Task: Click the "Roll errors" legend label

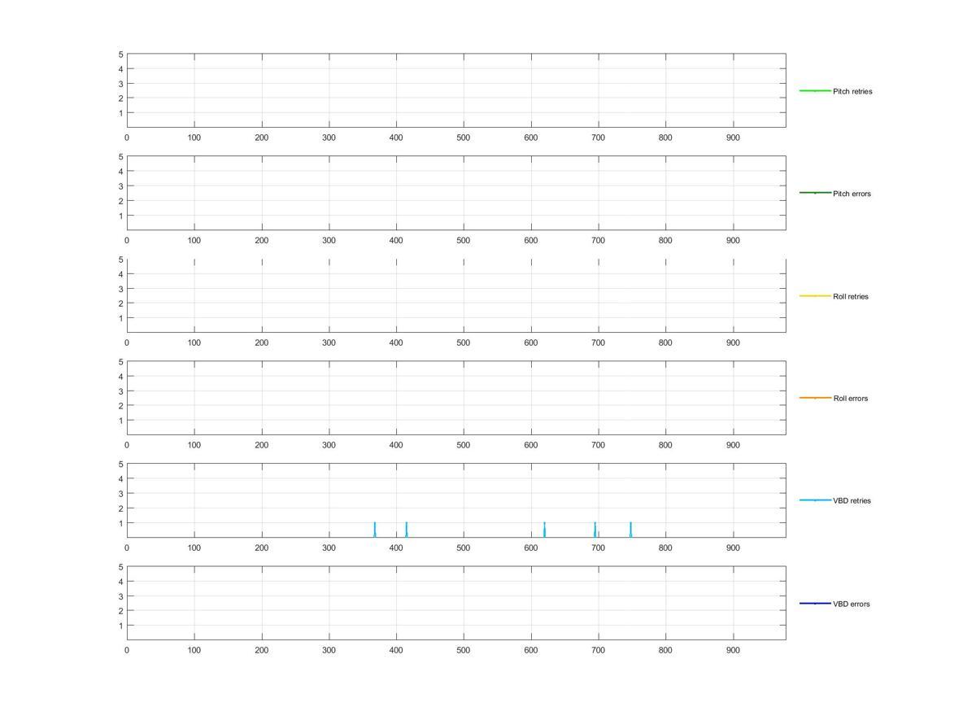Action: tap(850, 398)
